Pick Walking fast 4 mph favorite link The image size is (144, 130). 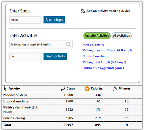(104, 62)
